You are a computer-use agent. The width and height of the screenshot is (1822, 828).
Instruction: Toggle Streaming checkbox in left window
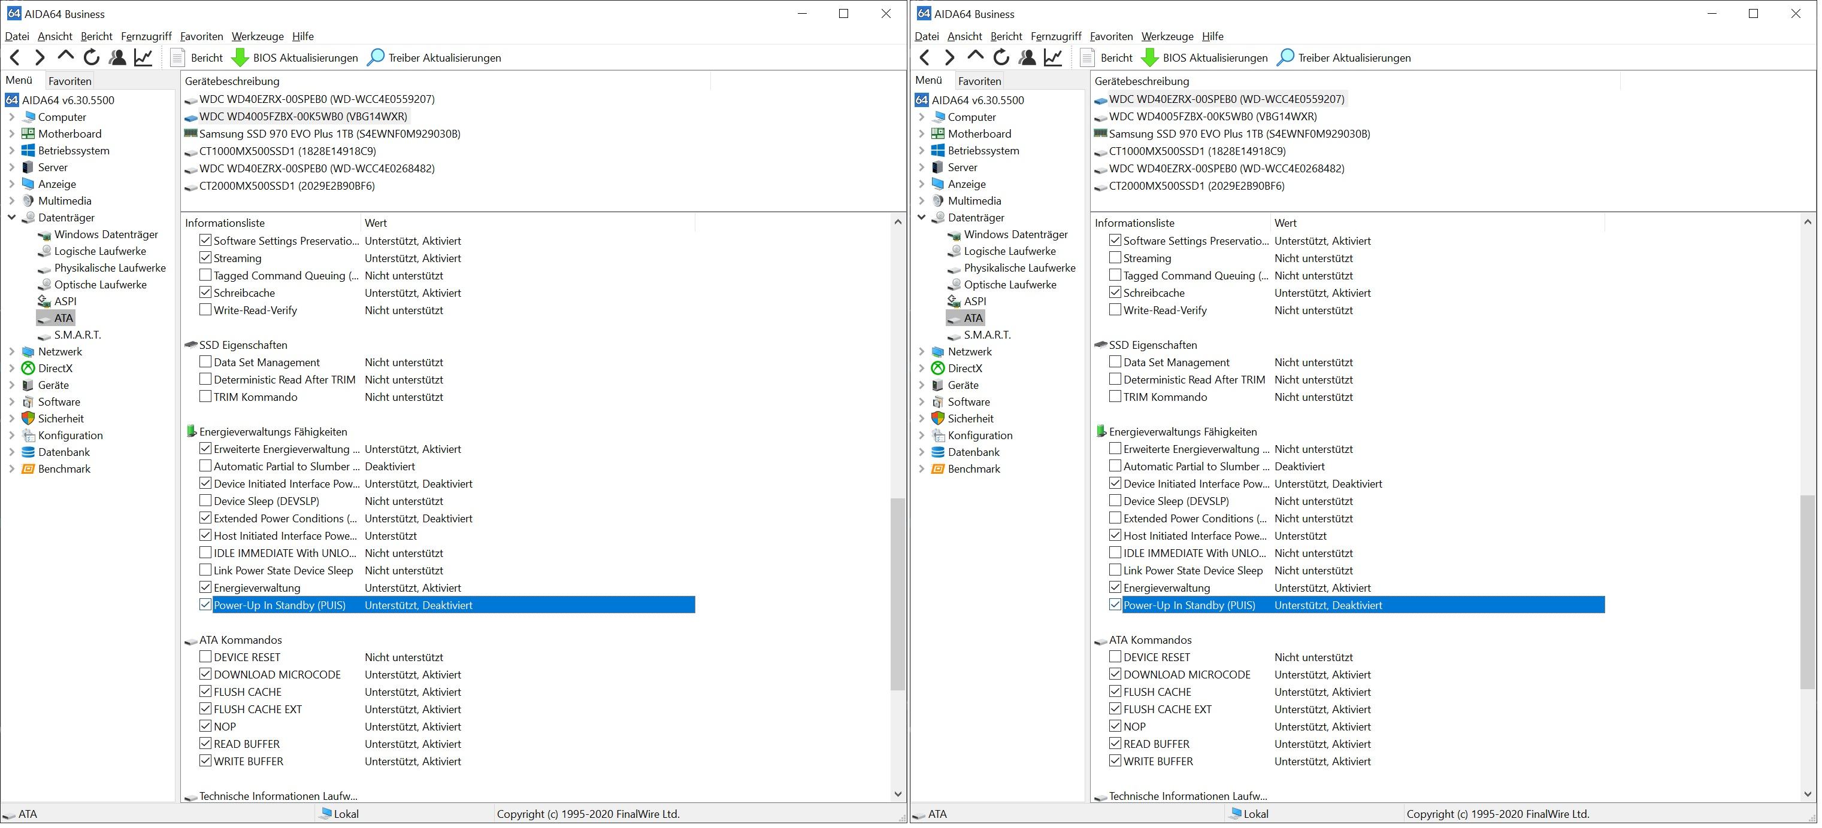205,258
